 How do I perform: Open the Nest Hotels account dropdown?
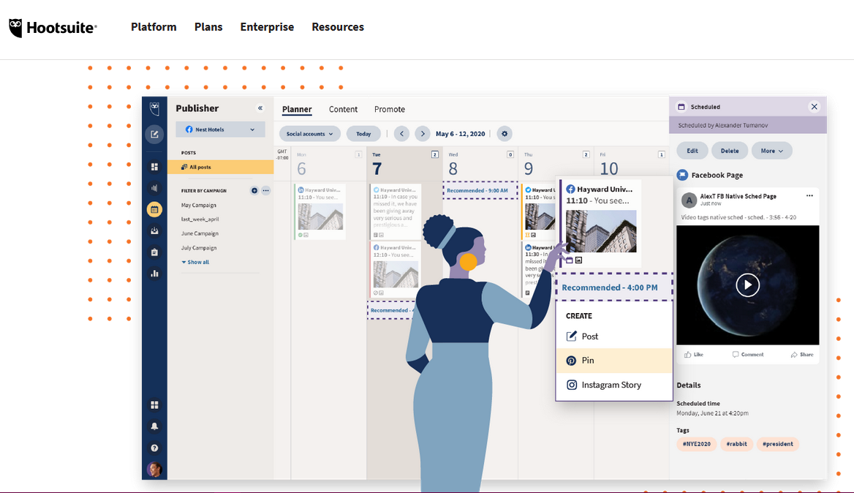pyautogui.click(x=220, y=129)
